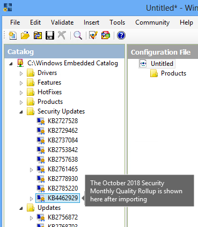Click the application icon in title bar
This screenshot has width=198, height=227.
[x=8, y=7]
